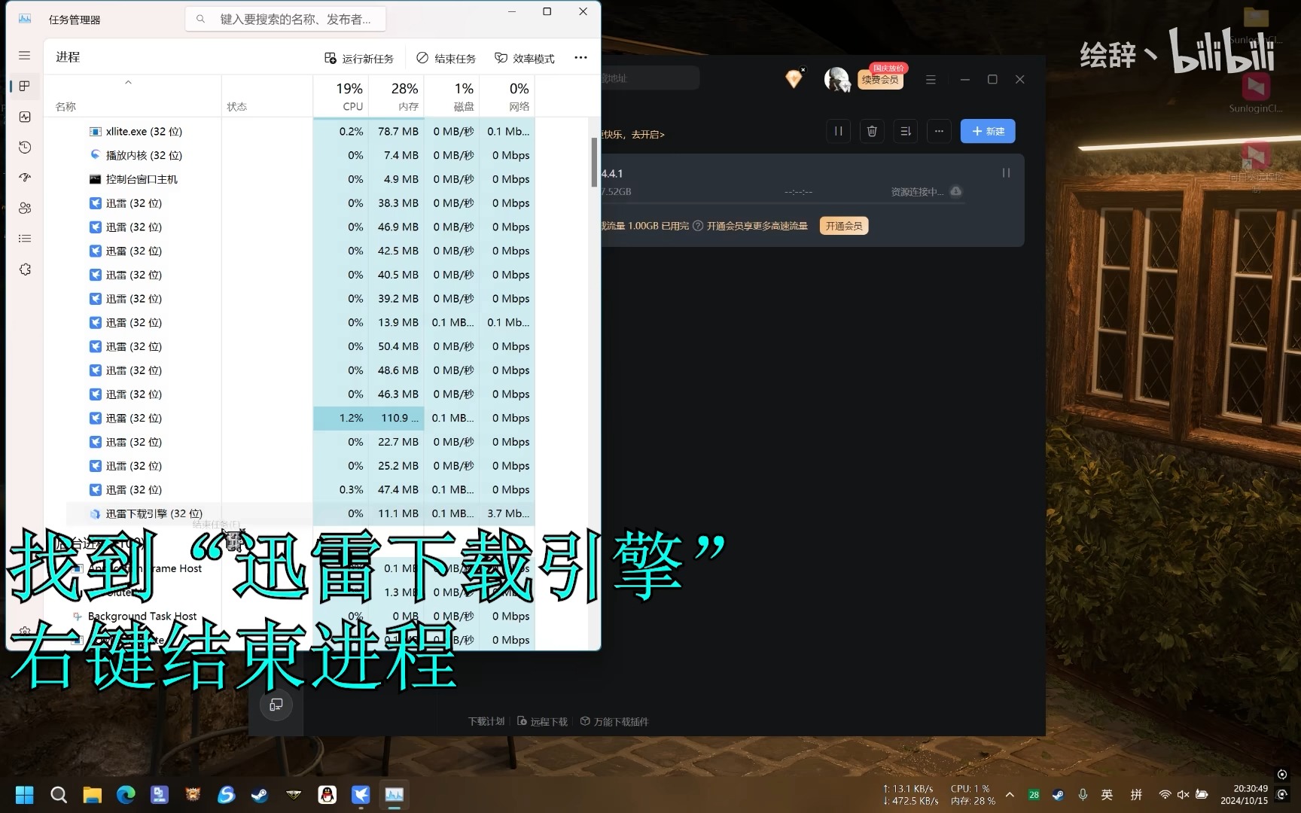
Task: Sort processes by Memory column header
Action: (x=397, y=96)
